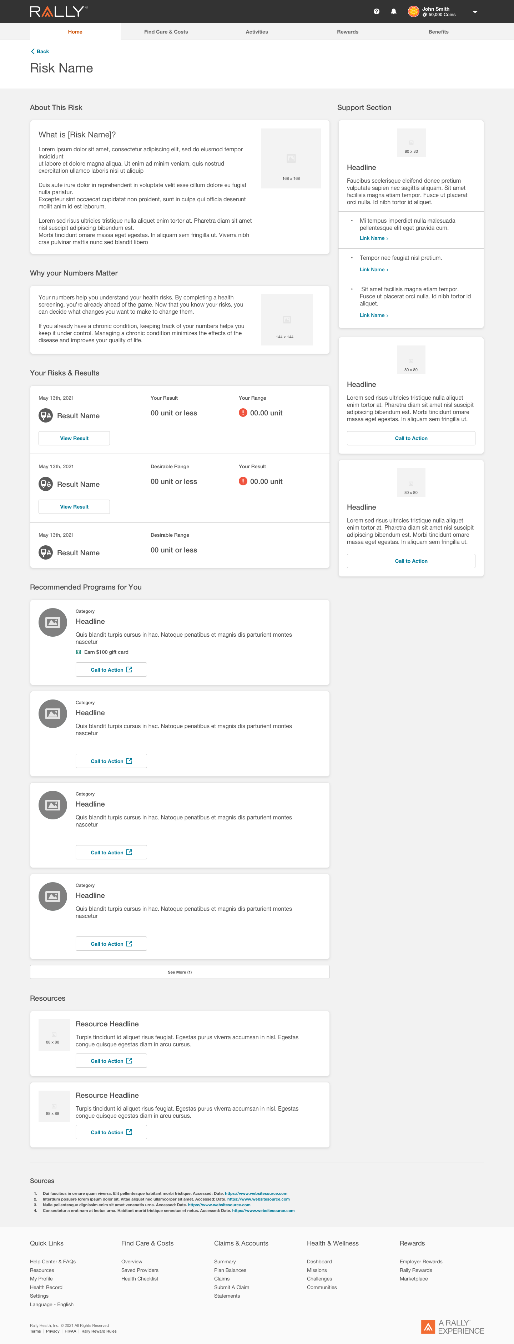Expand See More (1) programs
The image size is (514, 1344).
[180, 972]
